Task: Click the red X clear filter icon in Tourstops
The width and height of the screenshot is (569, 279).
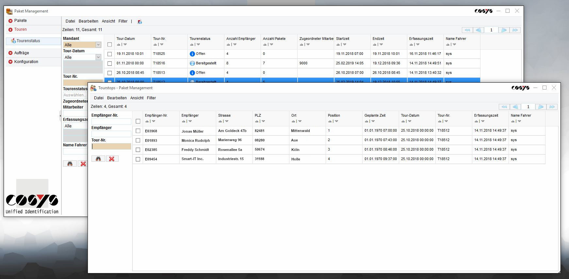Action: (112, 159)
